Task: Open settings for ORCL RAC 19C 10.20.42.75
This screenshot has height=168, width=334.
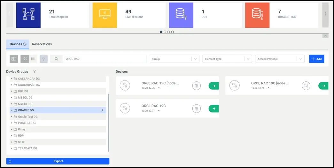Action: [x=196, y=86]
